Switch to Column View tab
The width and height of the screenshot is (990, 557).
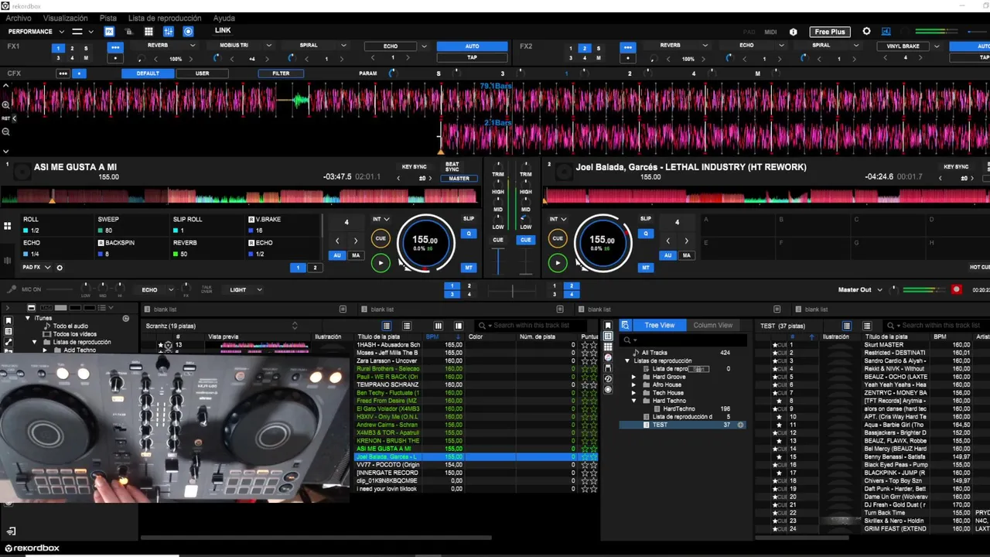[x=712, y=325]
